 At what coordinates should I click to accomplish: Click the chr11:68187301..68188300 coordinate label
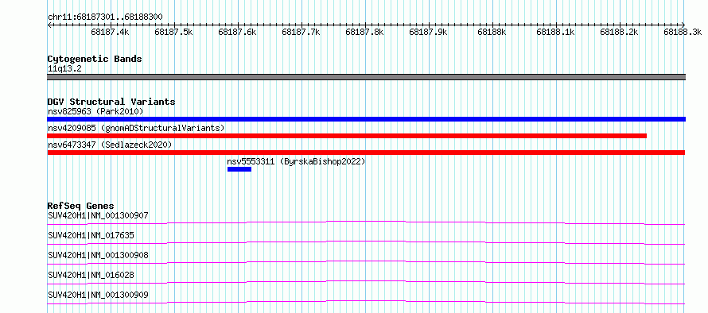[105, 17]
